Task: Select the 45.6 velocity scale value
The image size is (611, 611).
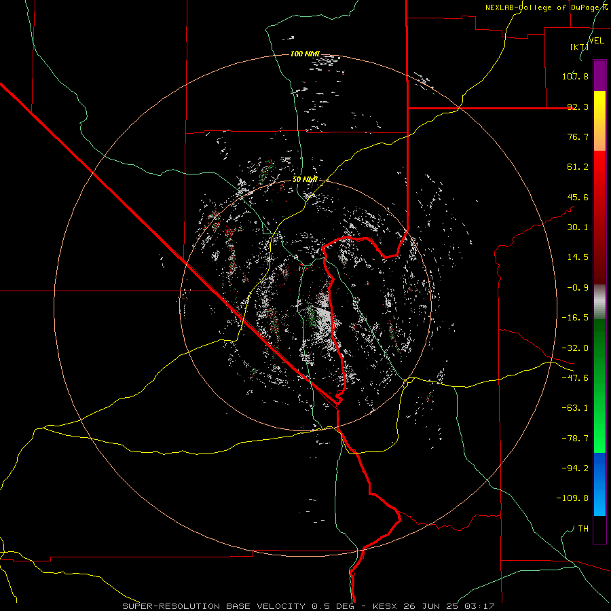Action: coord(578,197)
